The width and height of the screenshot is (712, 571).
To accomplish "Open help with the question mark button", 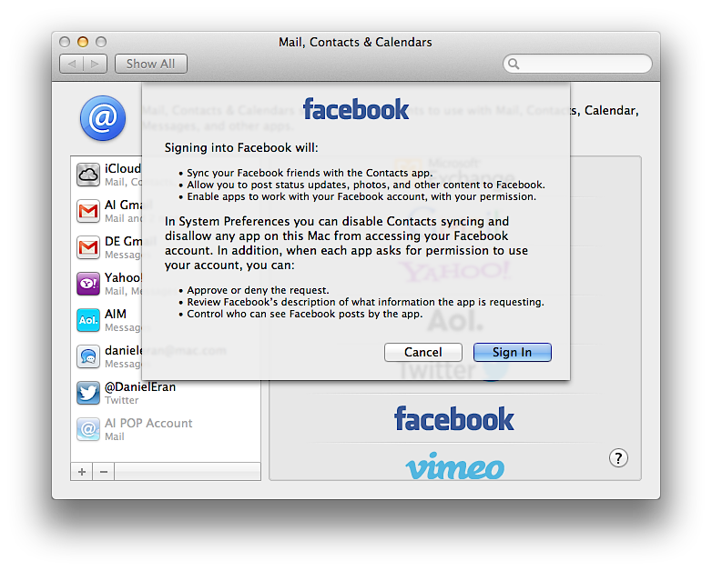I will 618,458.
